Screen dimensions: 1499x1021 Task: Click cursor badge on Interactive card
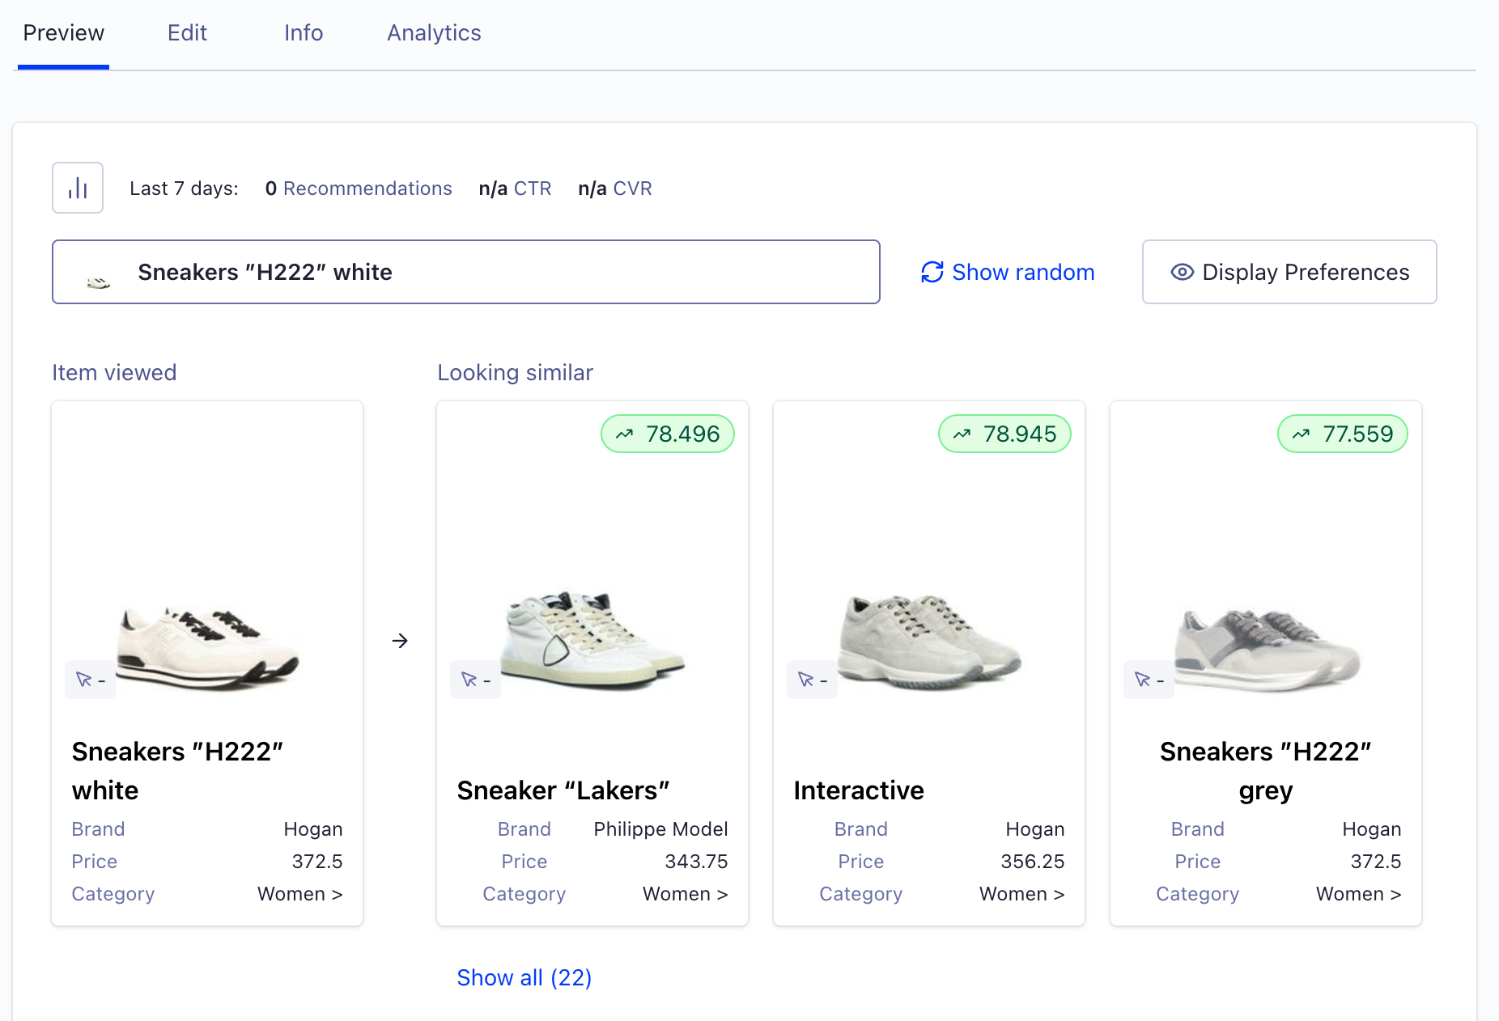tap(813, 680)
